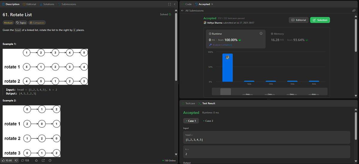Open the help question-mark icon

(x=51, y=160)
